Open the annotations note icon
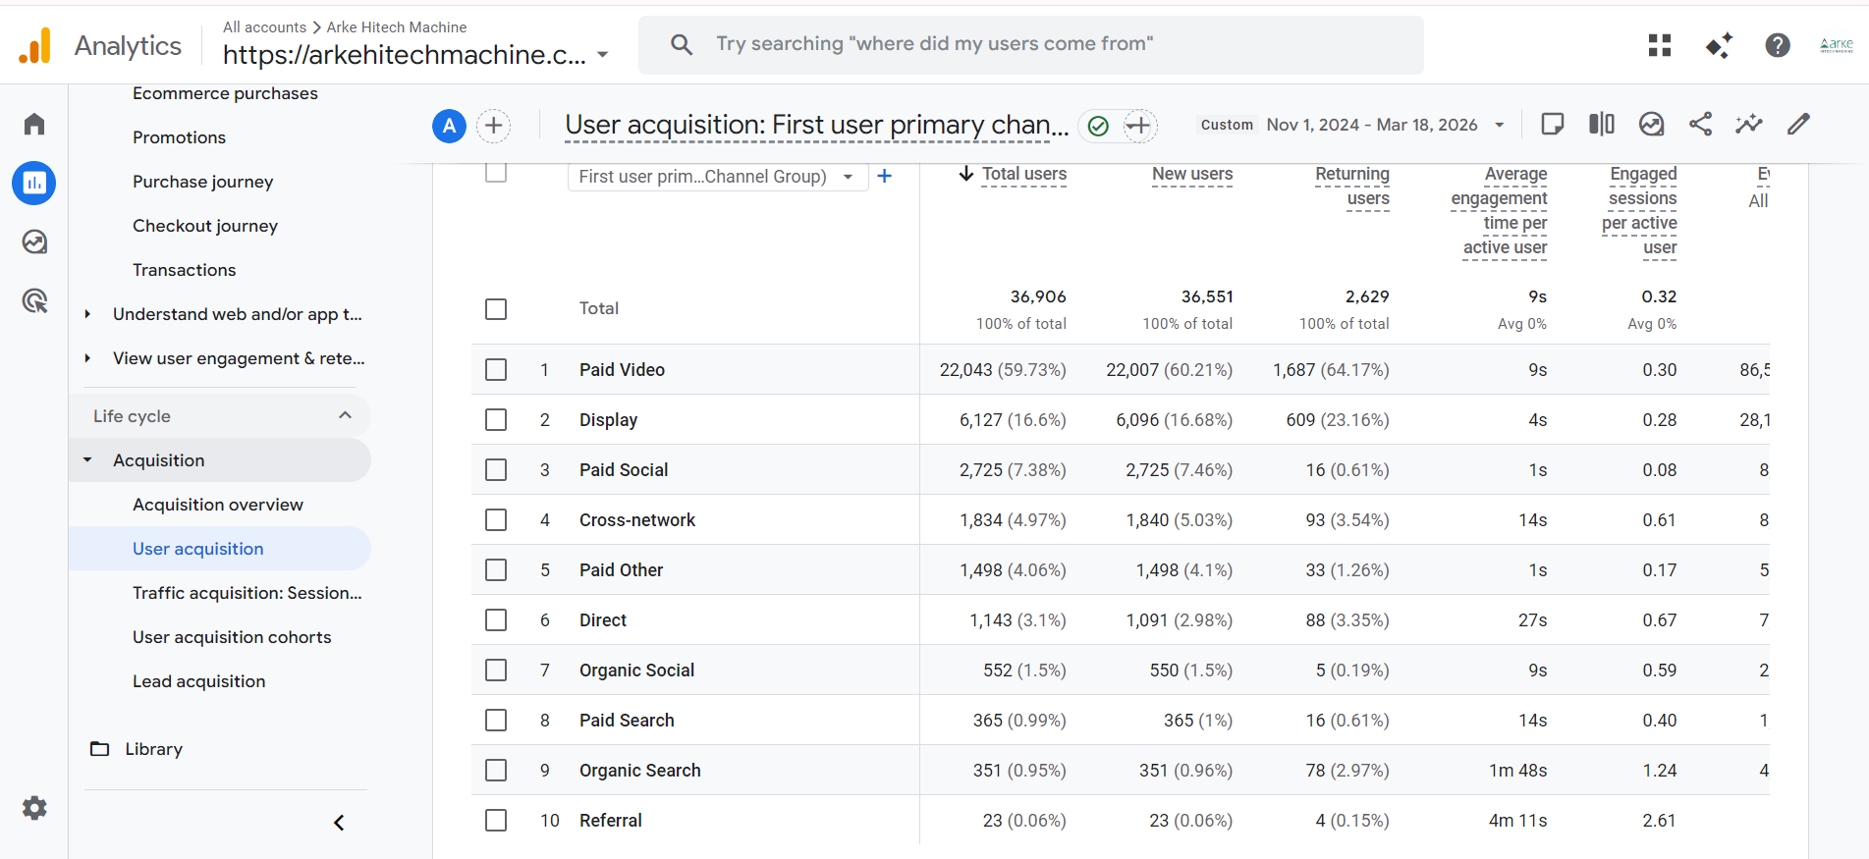The width and height of the screenshot is (1869, 859). [1553, 124]
